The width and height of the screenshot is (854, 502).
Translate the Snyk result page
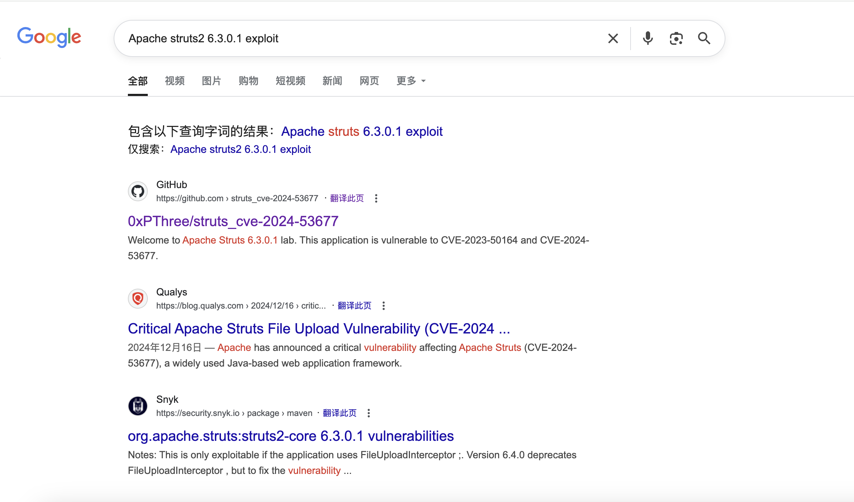click(x=340, y=413)
